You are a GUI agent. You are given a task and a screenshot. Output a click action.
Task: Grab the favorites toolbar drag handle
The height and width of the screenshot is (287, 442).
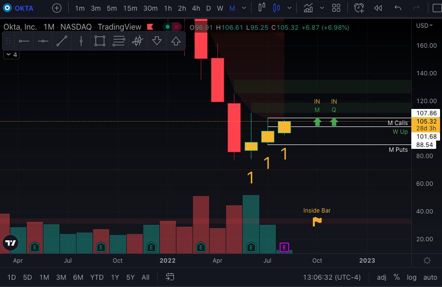(x=8, y=41)
